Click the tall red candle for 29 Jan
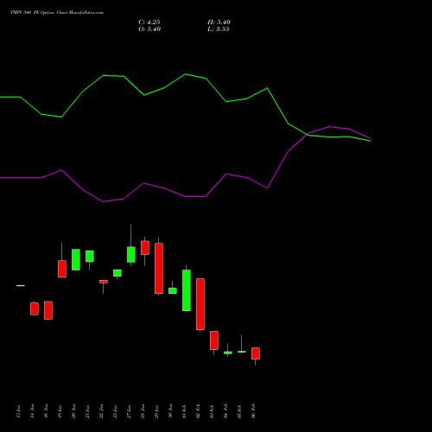The height and width of the screenshot is (432, 432). pyautogui.click(x=159, y=269)
